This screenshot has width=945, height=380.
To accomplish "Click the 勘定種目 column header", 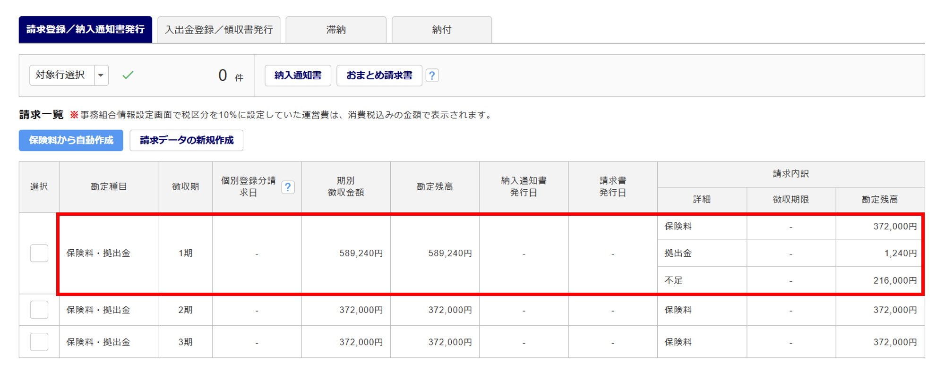I will click(x=109, y=187).
